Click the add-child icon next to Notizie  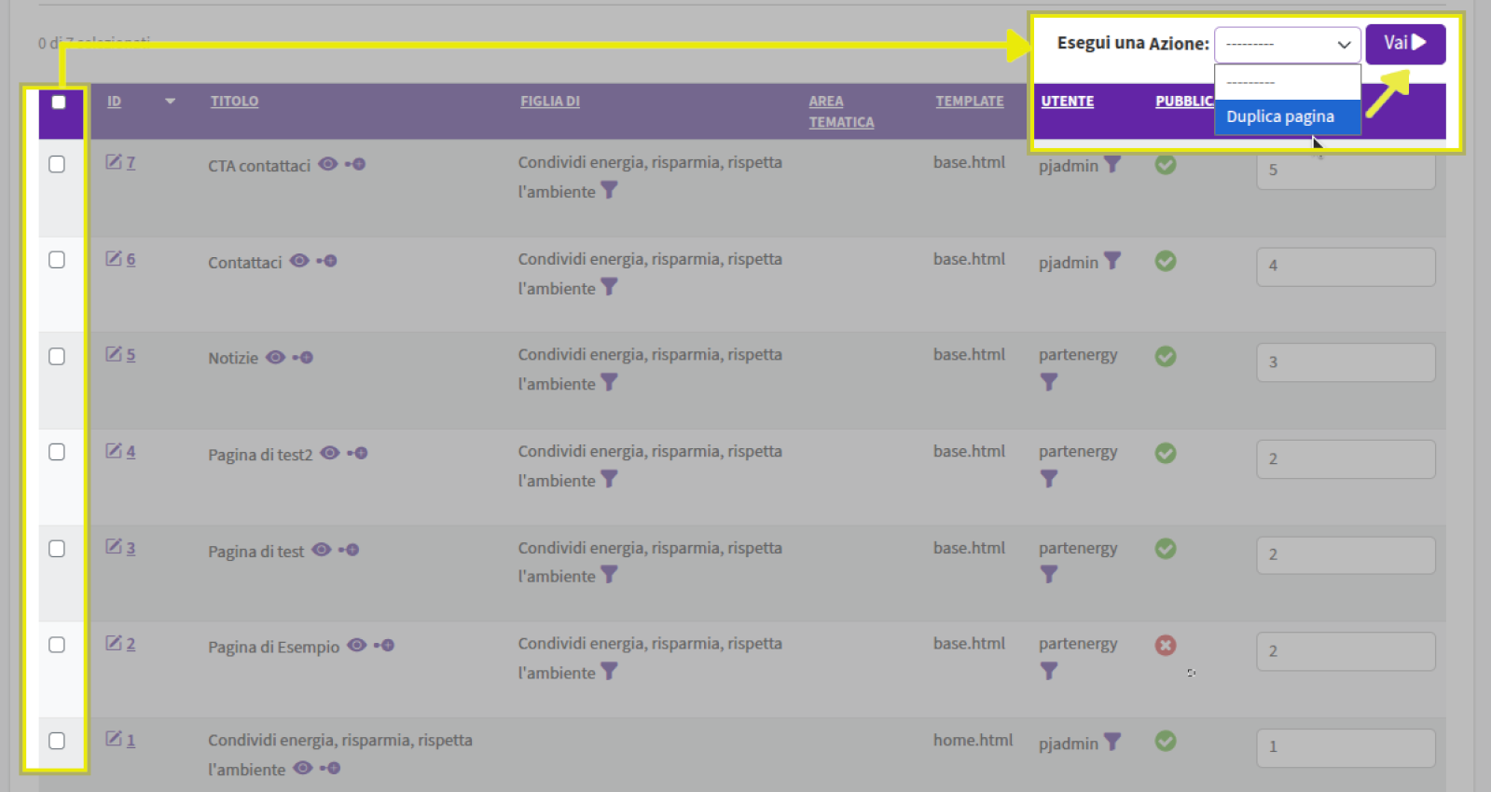coord(303,358)
